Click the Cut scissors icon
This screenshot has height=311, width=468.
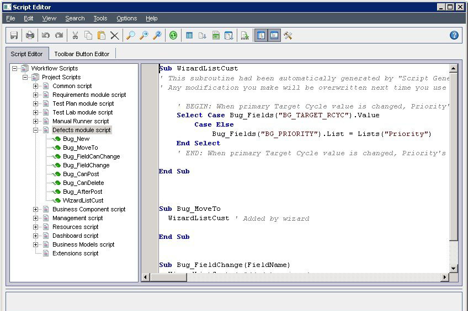pyautogui.click(x=75, y=35)
